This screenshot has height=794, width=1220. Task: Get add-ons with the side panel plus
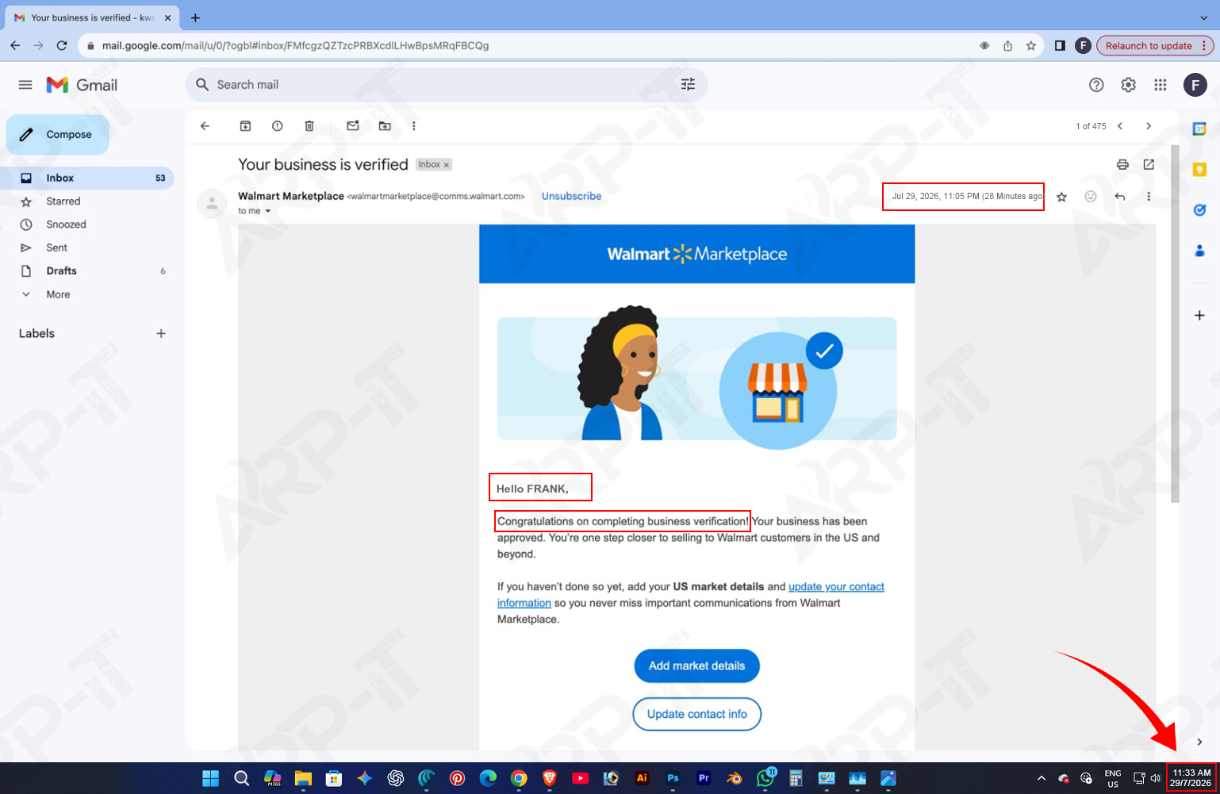(x=1199, y=316)
